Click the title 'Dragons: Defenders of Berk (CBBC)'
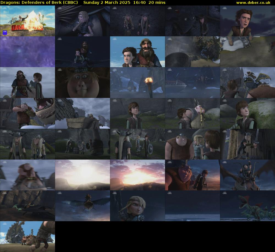This screenshot has height=252, width=275. (39, 3)
